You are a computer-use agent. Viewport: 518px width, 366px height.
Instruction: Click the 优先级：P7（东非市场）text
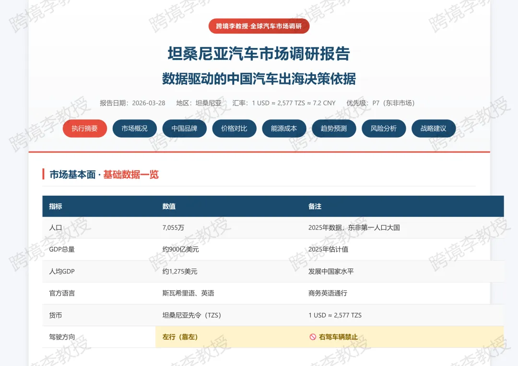(380, 103)
